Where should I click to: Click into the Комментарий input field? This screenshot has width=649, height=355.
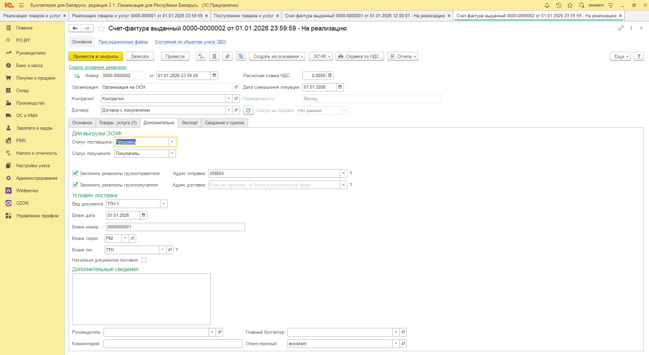pos(172,344)
